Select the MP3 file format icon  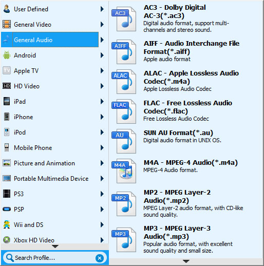click(124, 240)
